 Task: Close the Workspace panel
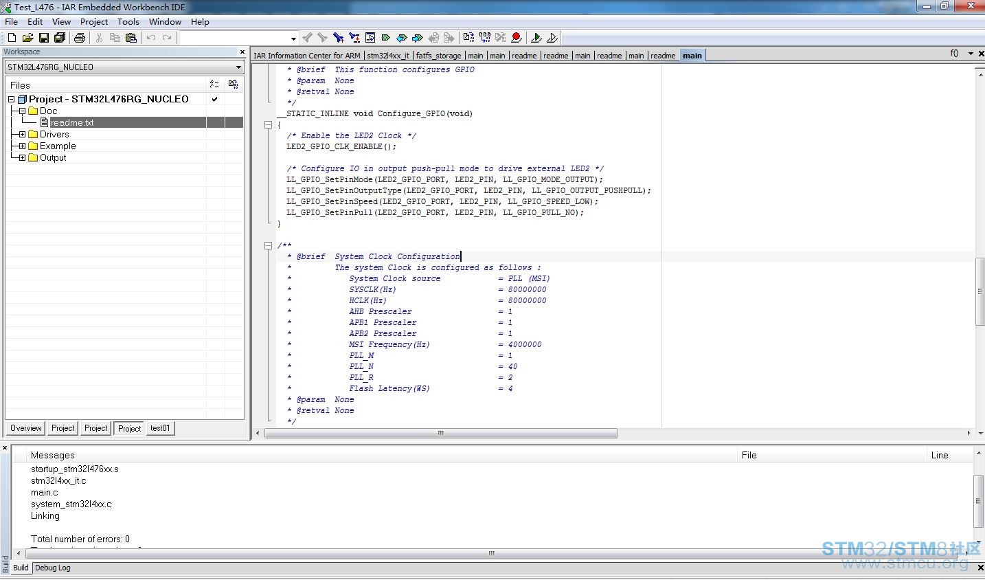[242, 52]
